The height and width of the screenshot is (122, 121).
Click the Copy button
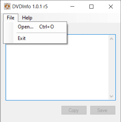(74, 110)
